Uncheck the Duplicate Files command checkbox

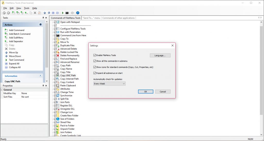pos(55,45)
